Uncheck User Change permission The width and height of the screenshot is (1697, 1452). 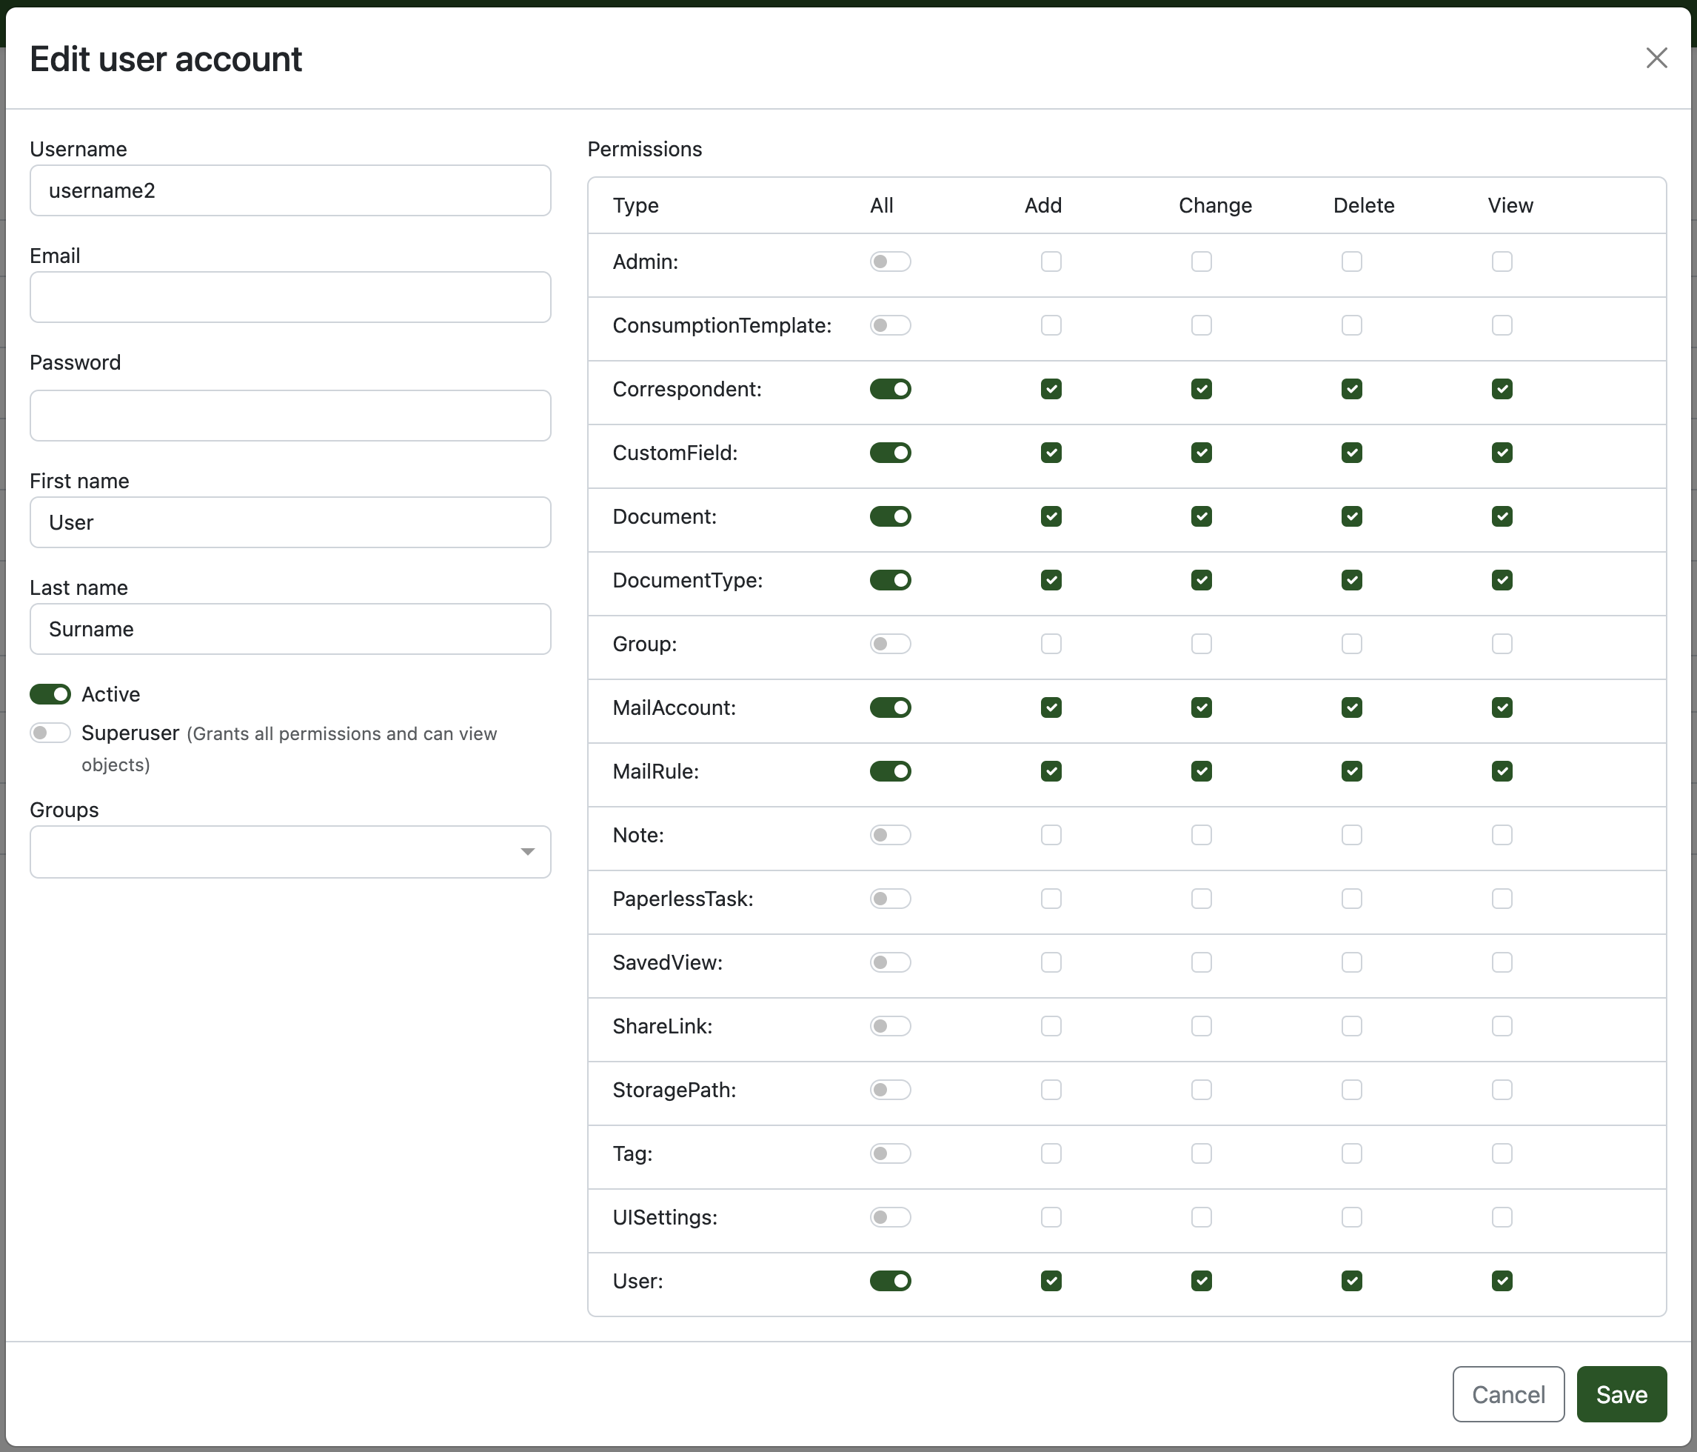click(x=1201, y=1281)
